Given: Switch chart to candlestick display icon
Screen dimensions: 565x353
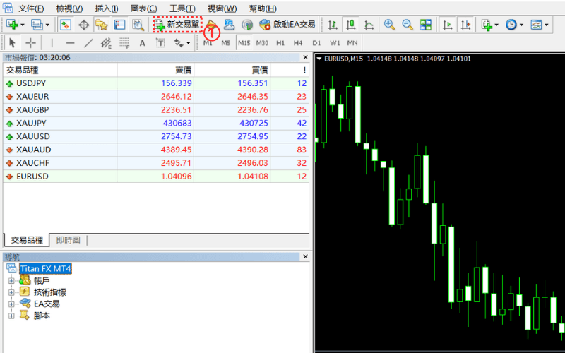Looking at the screenshot, I should tap(350, 25).
